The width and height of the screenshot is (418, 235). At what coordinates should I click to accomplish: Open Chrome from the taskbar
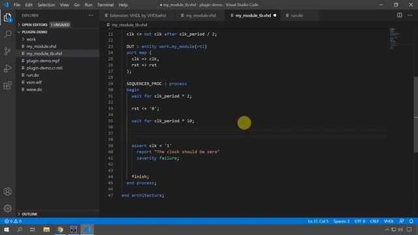[60, 229]
